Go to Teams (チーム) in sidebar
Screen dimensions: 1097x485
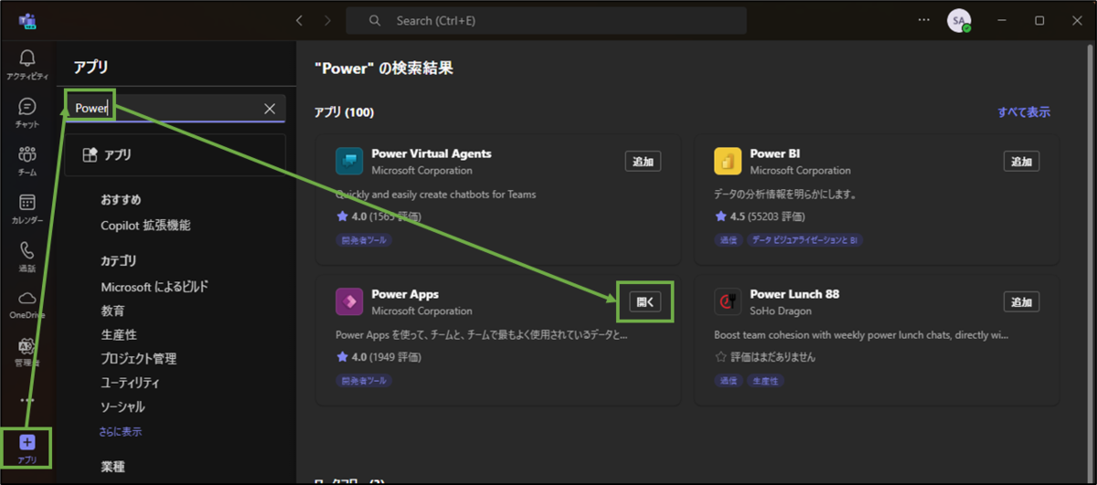[27, 155]
